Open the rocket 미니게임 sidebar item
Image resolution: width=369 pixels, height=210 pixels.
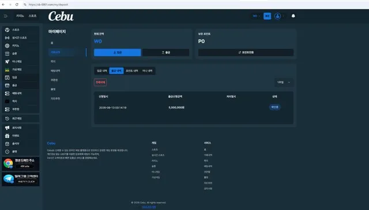pyautogui.click(x=21, y=62)
